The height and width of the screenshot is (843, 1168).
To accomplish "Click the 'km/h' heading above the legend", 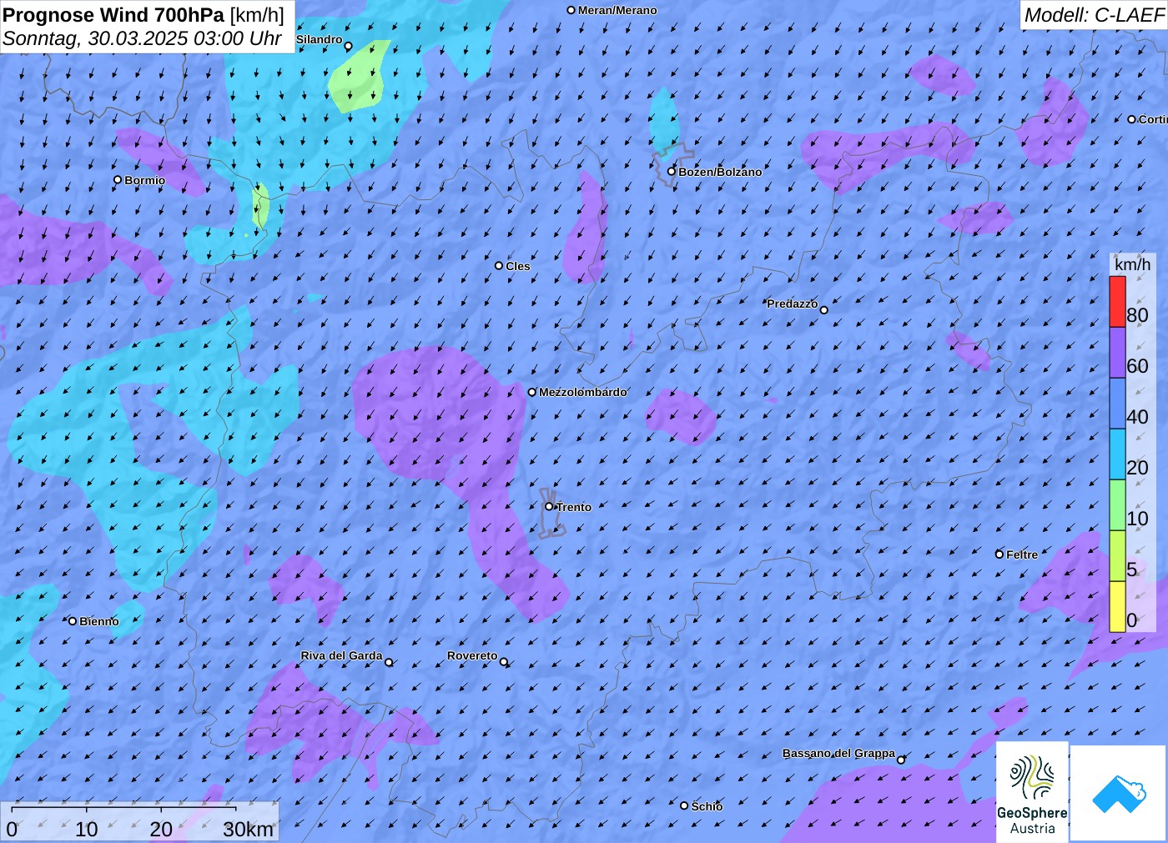I will point(1132,264).
